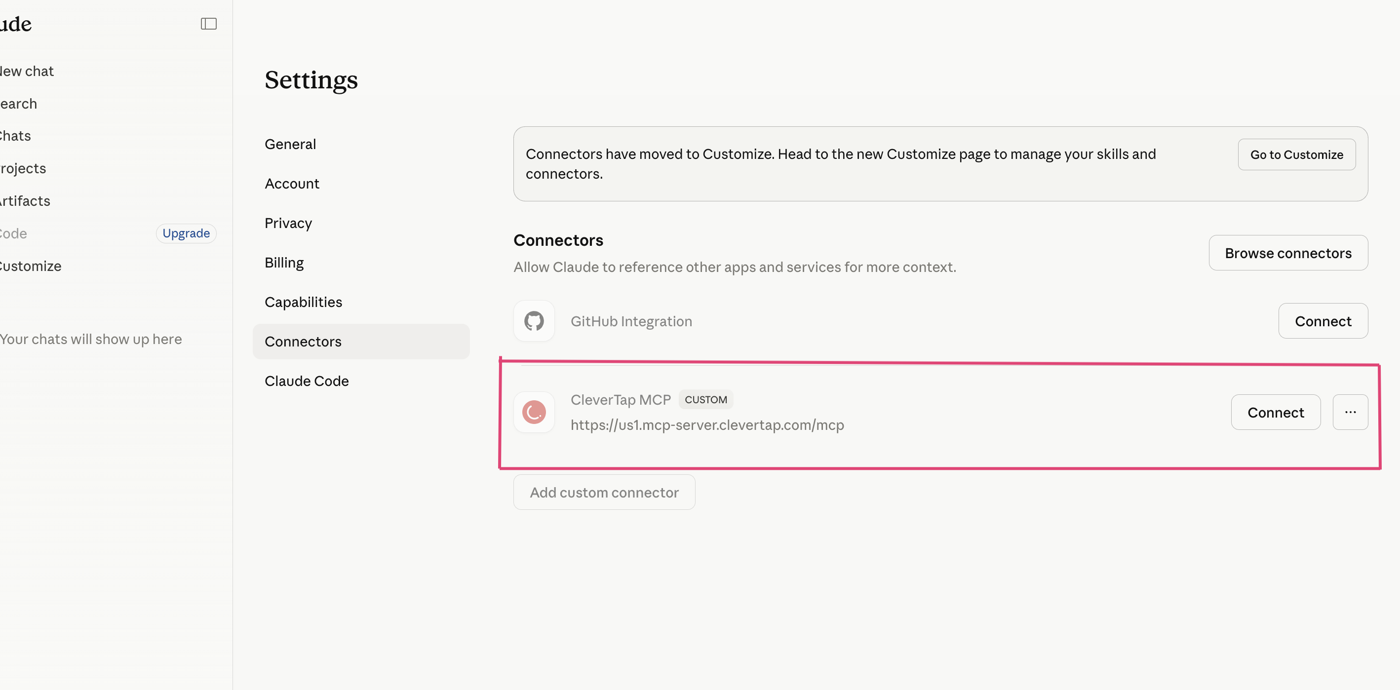Click the Claude logo wordmark
The height and width of the screenshot is (690, 1400).
pos(16,24)
